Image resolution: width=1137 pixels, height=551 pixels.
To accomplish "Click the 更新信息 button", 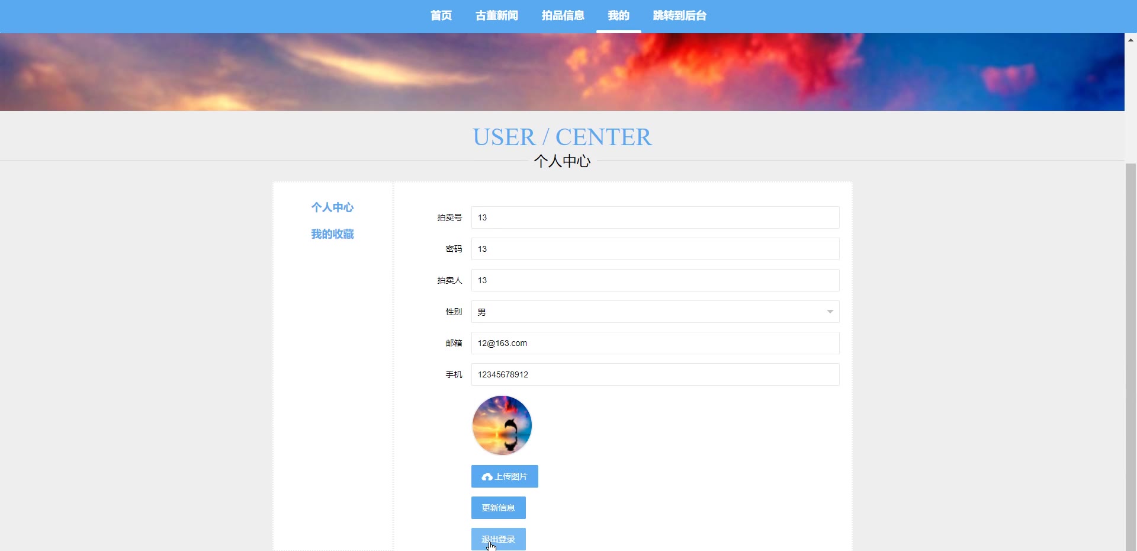I will pyautogui.click(x=499, y=508).
